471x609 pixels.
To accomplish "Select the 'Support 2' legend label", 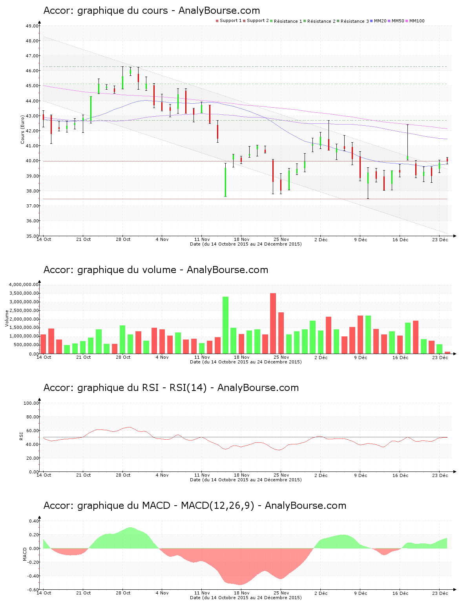I will coord(258,21).
